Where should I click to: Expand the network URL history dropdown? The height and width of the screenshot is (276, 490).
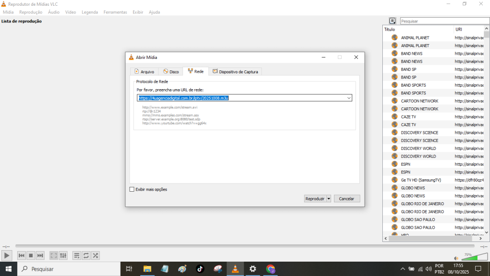pyautogui.click(x=349, y=98)
